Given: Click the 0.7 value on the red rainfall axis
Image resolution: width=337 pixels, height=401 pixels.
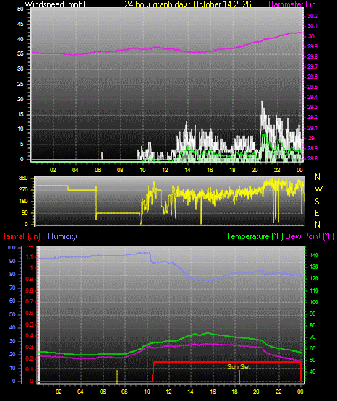Looking at the screenshot, I should [x=30, y=302].
